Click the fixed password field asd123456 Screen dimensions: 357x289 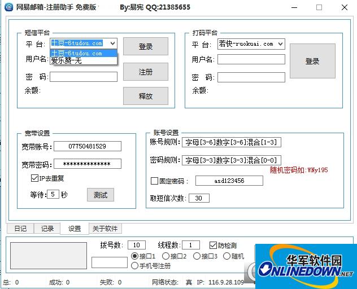coord(229,181)
